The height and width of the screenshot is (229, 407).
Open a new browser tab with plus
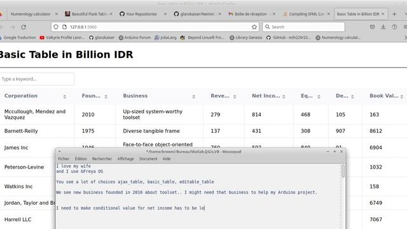pyautogui.click(x=394, y=14)
